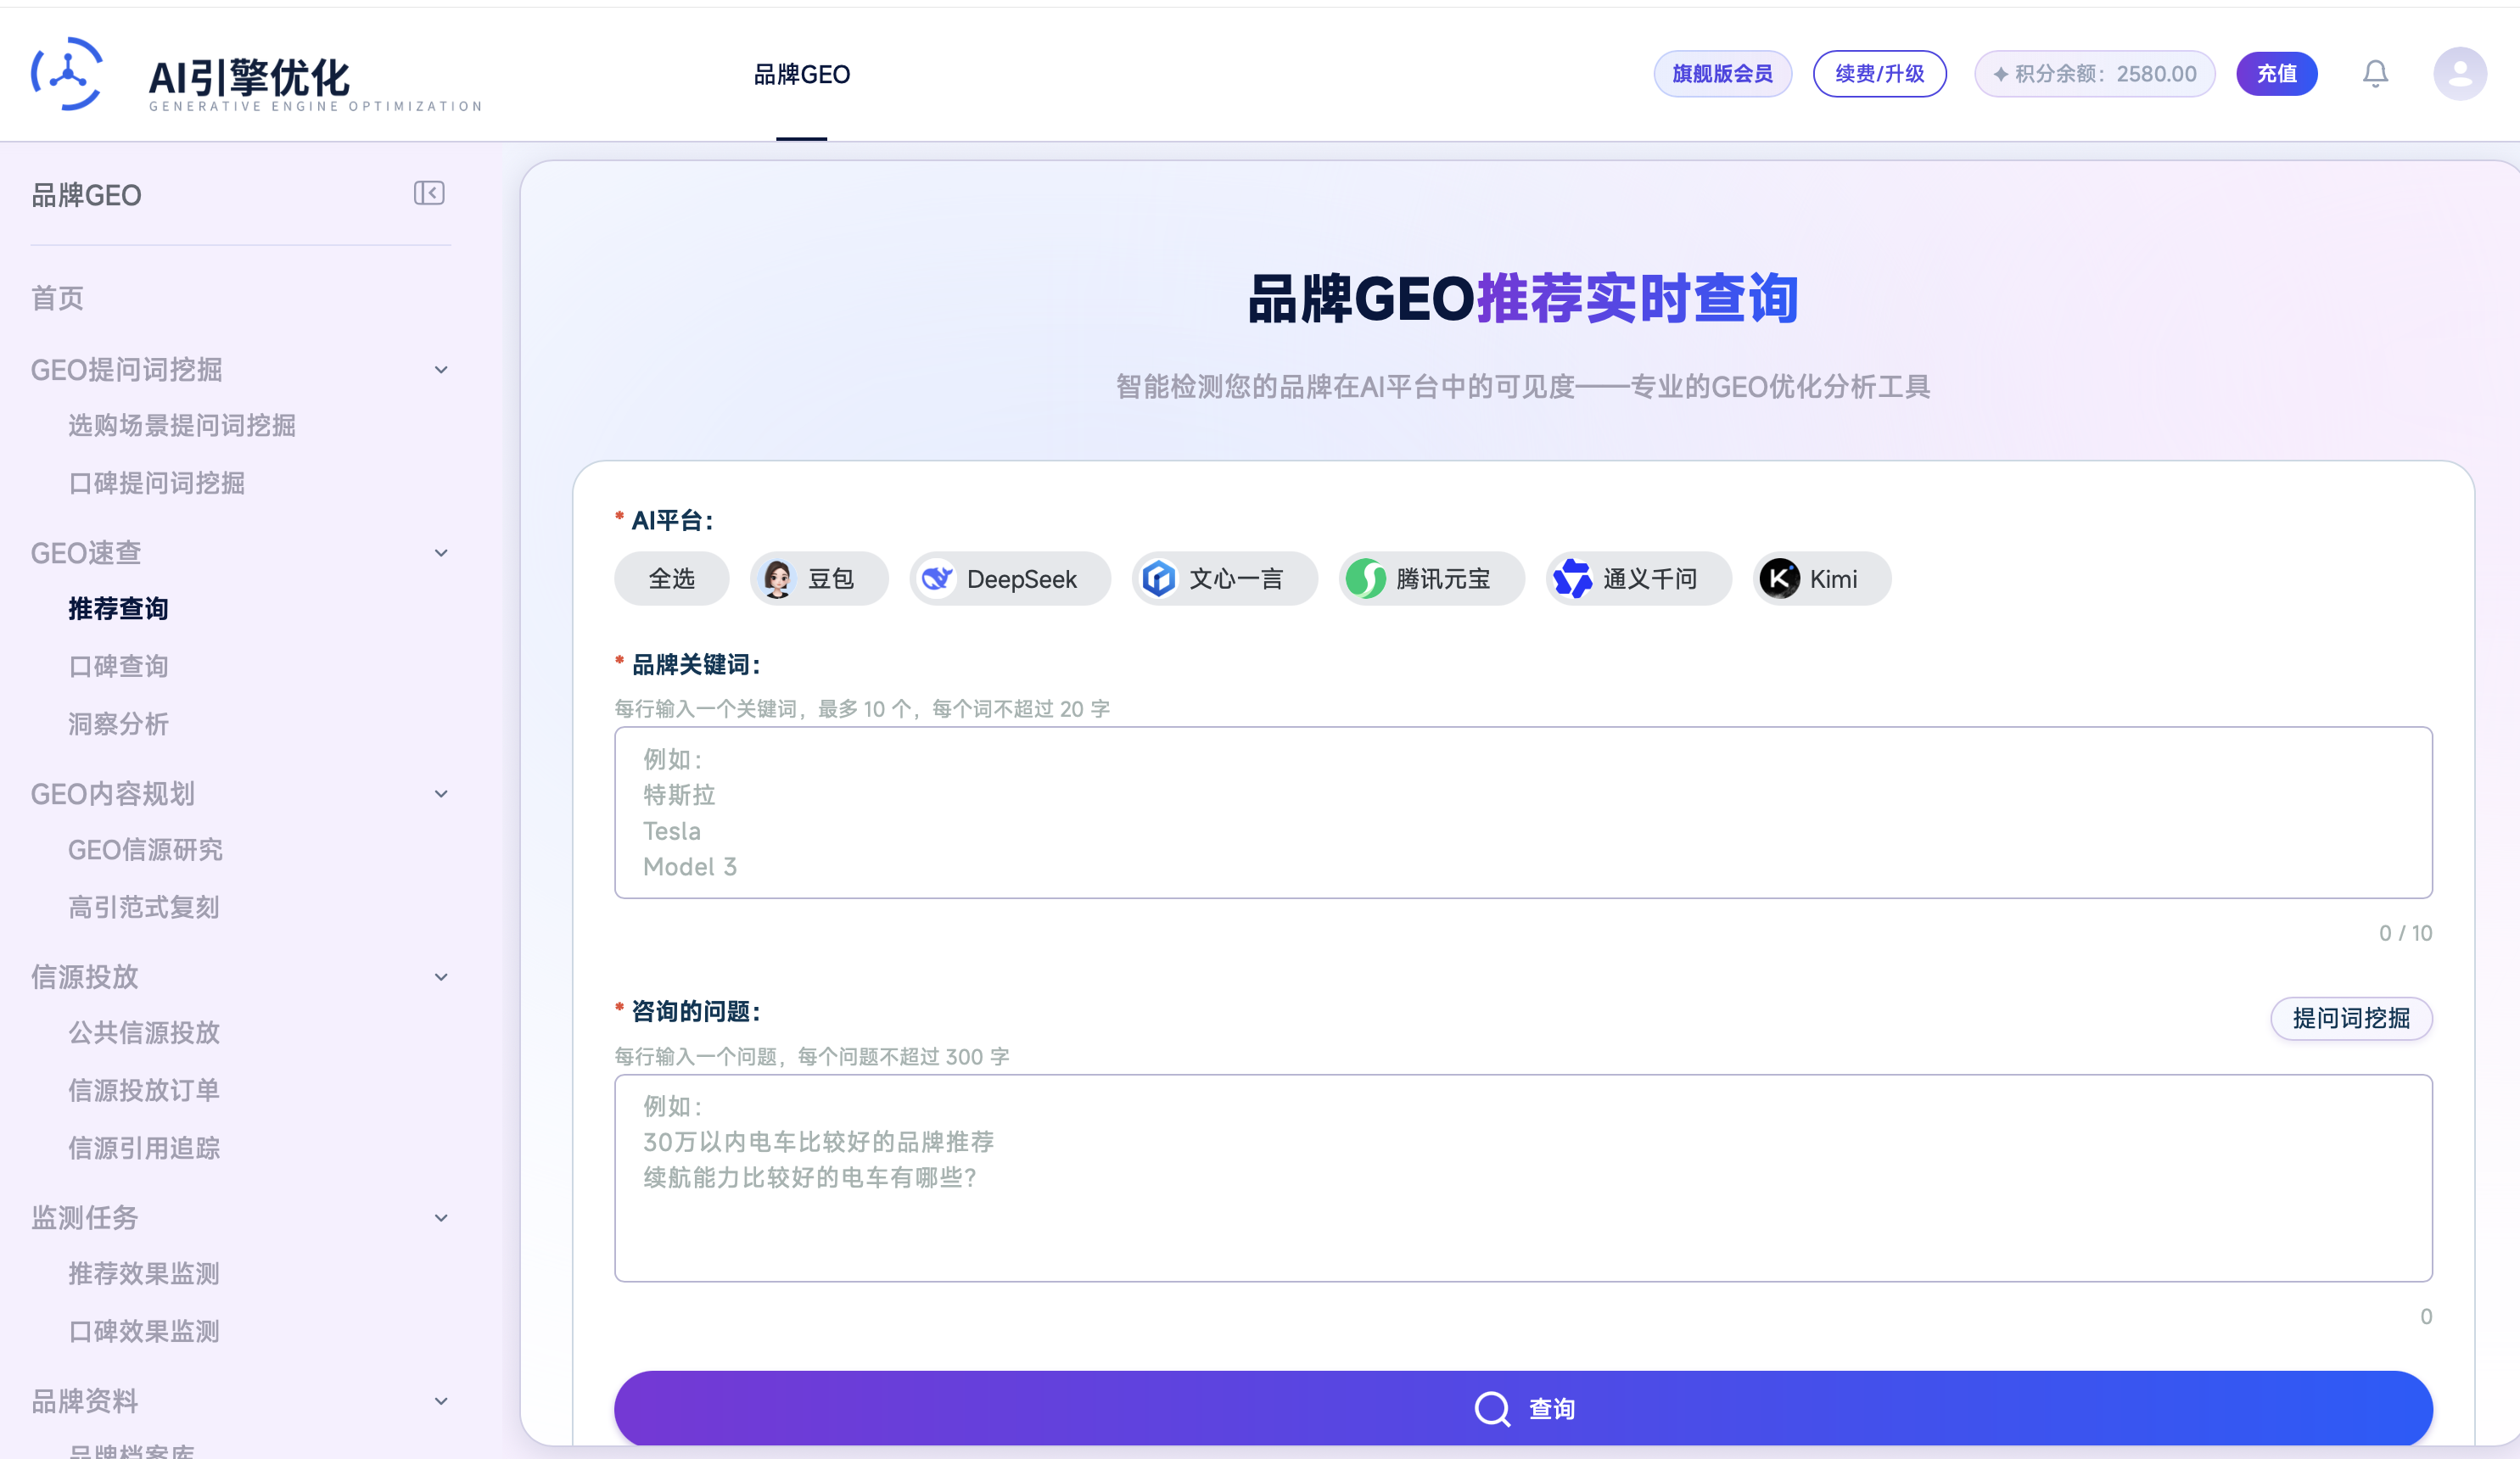Open 推荐效果监测 in sidebar
Image resolution: width=2520 pixels, height=1459 pixels.
click(144, 1274)
